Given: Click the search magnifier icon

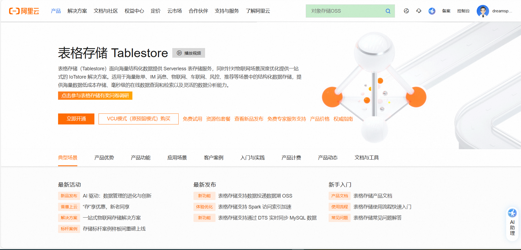Looking at the screenshot, I should (x=388, y=11).
